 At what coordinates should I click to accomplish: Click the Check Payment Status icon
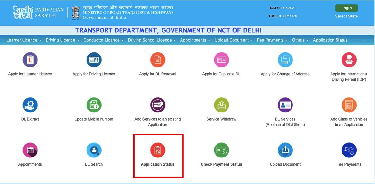pos(221,150)
